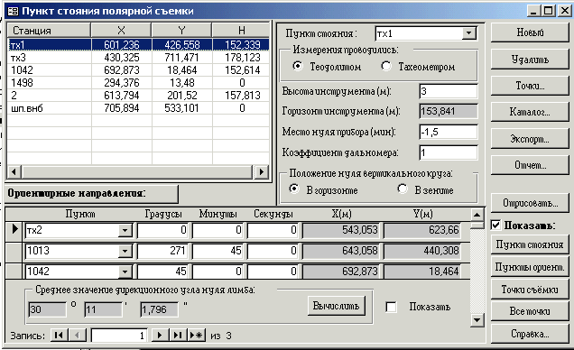Image resolution: width=574 pixels, height=350 pixels.
Task: Jump to last record navigation icon
Action: (178, 335)
